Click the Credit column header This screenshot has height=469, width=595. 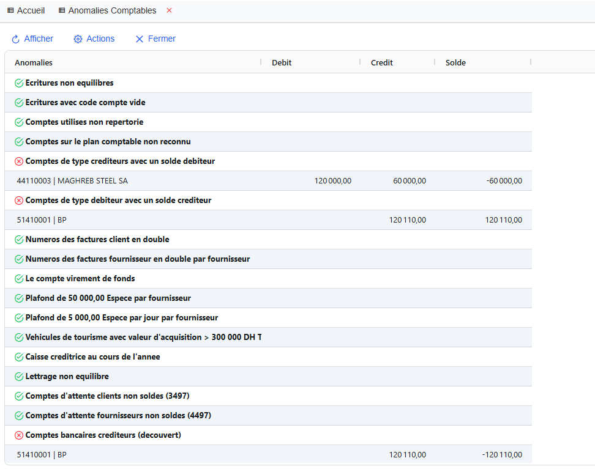pos(382,62)
